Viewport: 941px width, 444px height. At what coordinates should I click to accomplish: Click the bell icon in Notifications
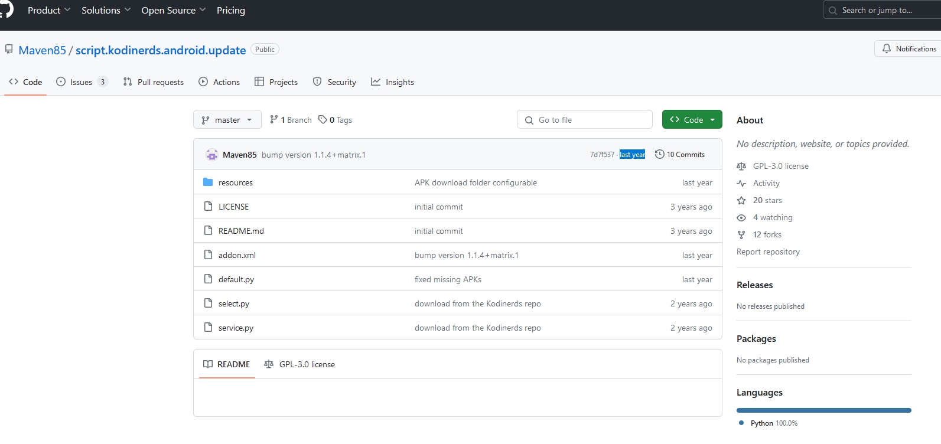click(x=886, y=48)
